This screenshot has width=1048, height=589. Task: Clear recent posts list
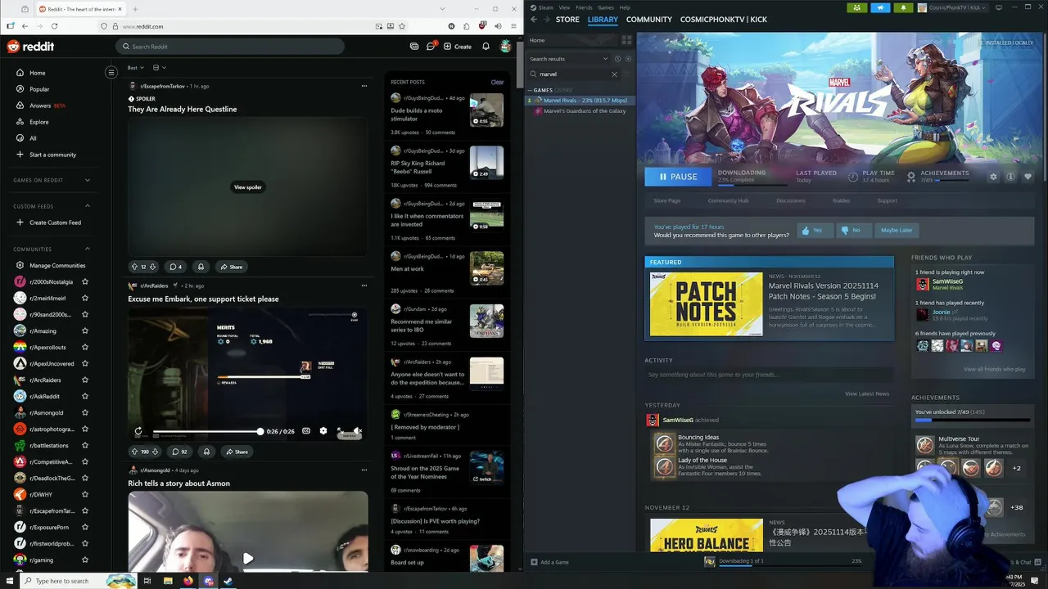tap(497, 82)
